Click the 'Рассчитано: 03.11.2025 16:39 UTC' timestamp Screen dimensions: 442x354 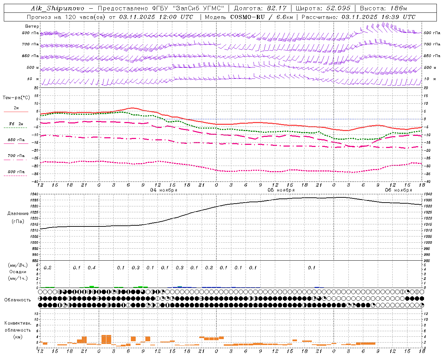(x=358, y=17)
